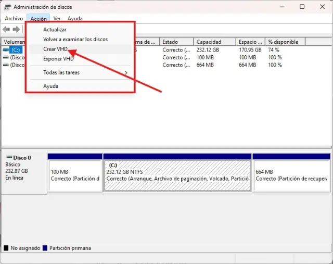The image size is (333, 264).
Task: Click Actualizar in the dropdown menu
Action: (55, 30)
